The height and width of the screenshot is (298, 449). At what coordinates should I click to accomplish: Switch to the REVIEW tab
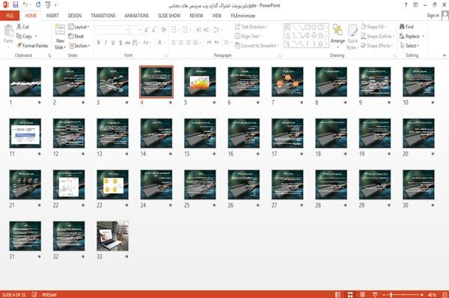tap(196, 16)
